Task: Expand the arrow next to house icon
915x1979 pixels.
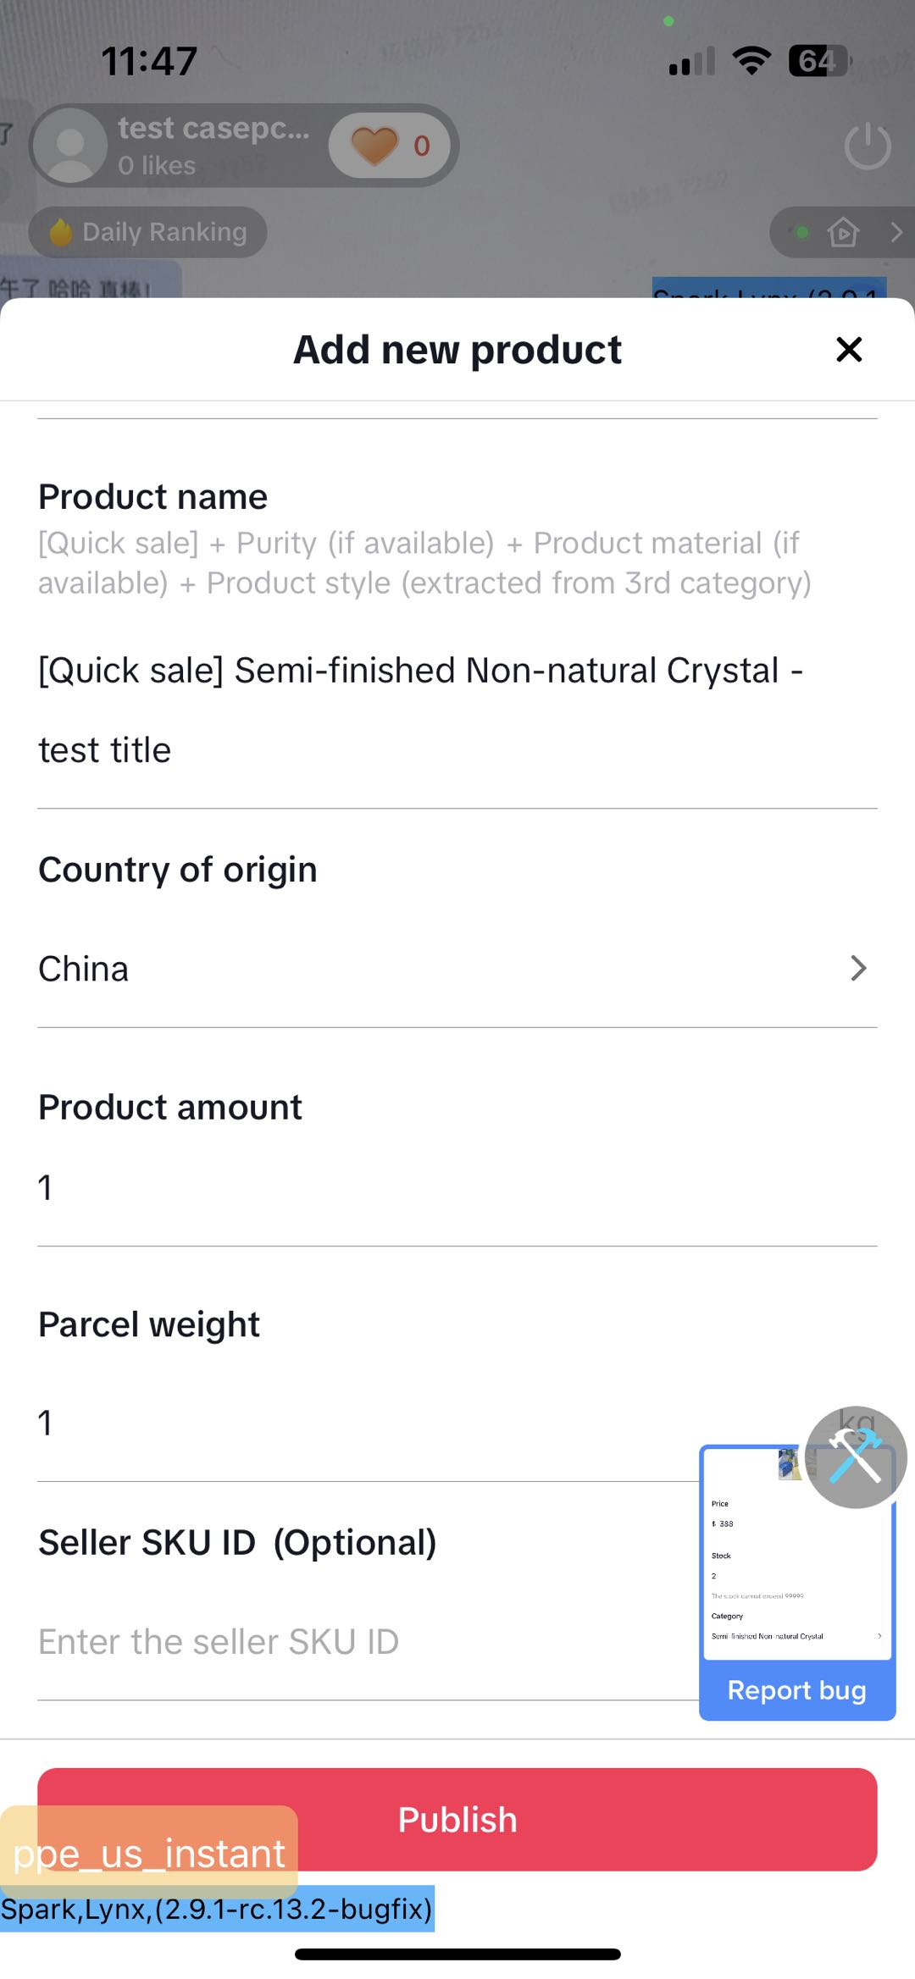Action: tap(896, 231)
